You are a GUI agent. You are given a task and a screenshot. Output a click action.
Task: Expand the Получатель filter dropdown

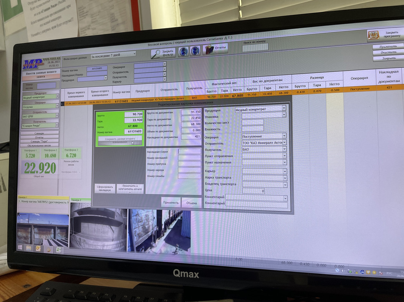pyautogui.click(x=164, y=74)
